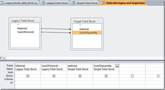
Task: Select Material field in Legacy Total Stock box
Action: tap(22, 28)
